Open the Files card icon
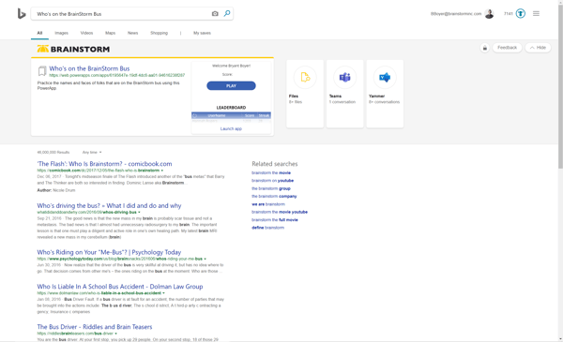This screenshot has height=342, width=563. [x=305, y=77]
